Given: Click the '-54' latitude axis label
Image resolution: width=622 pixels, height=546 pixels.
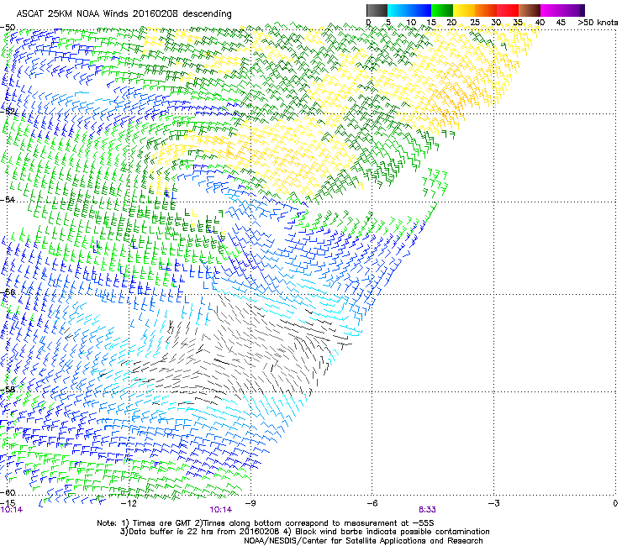Looking at the screenshot, I should (8, 200).
